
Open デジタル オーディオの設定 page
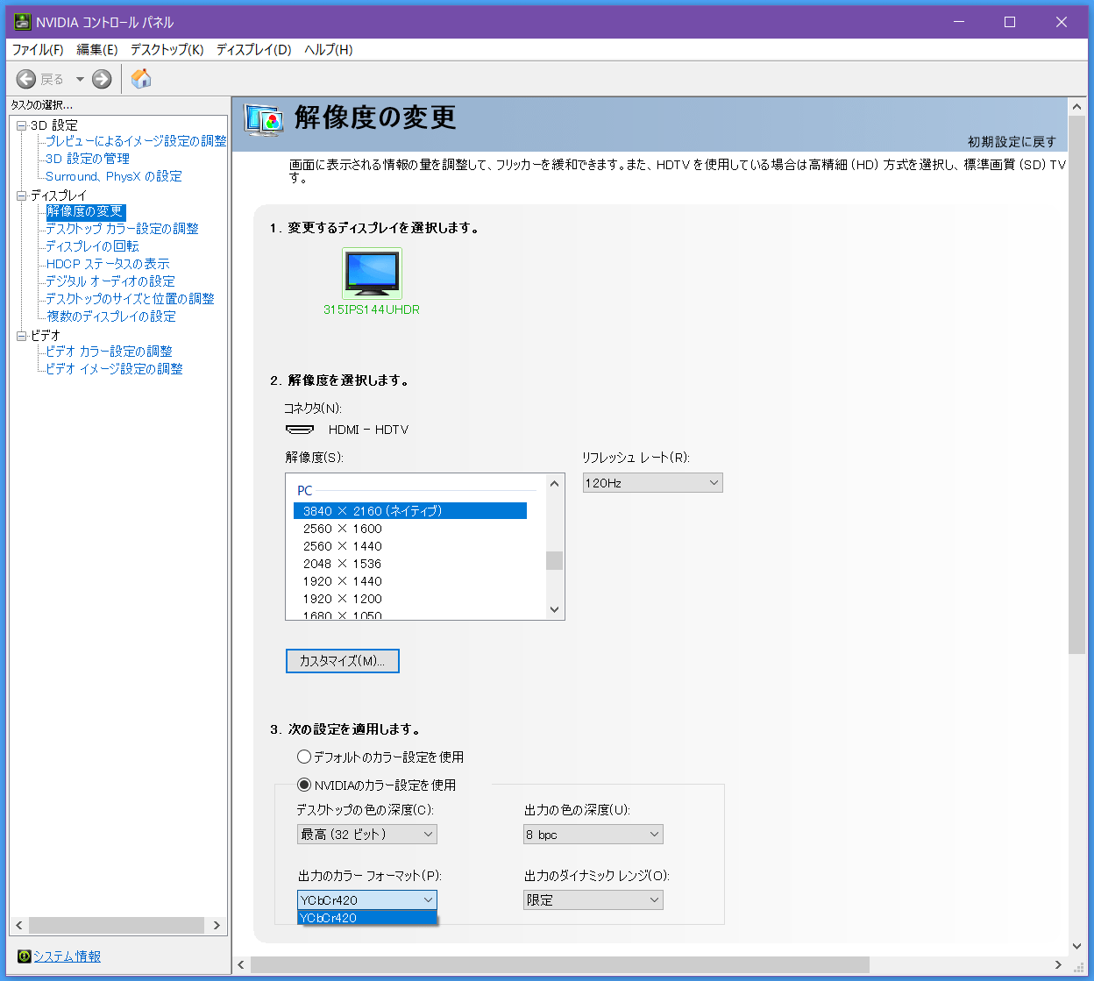110,281
